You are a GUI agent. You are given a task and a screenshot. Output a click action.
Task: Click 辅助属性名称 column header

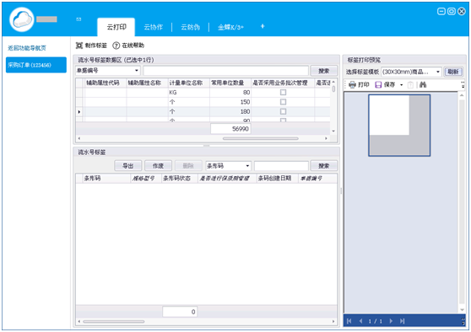[147, 83]
